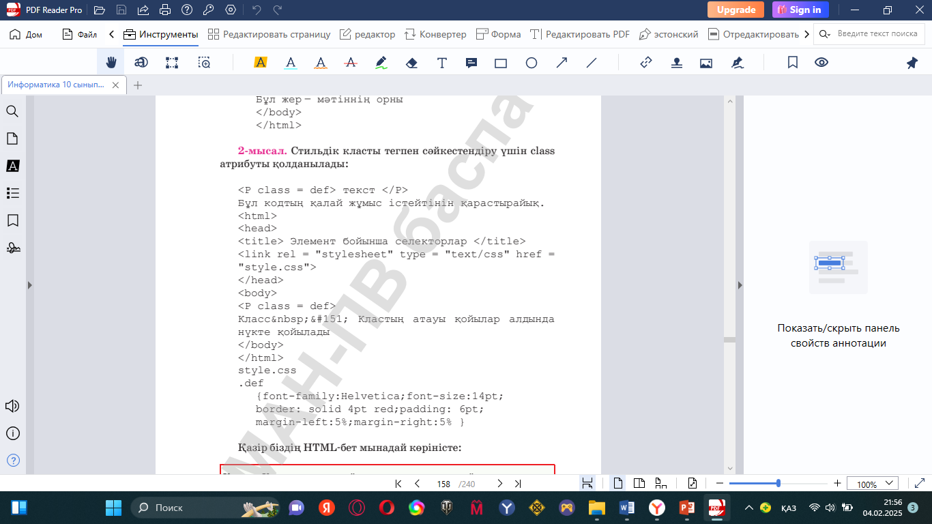The height and width of the screenshot is (524, 932).
Task: Show page thumbnails panel in sidebar
Action: click(12, 139)
